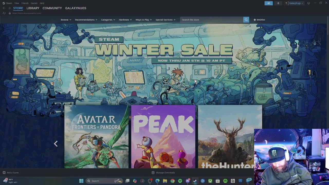329x185 pixels.
Task: Open Discord from the taskbar
Action: 188,181
